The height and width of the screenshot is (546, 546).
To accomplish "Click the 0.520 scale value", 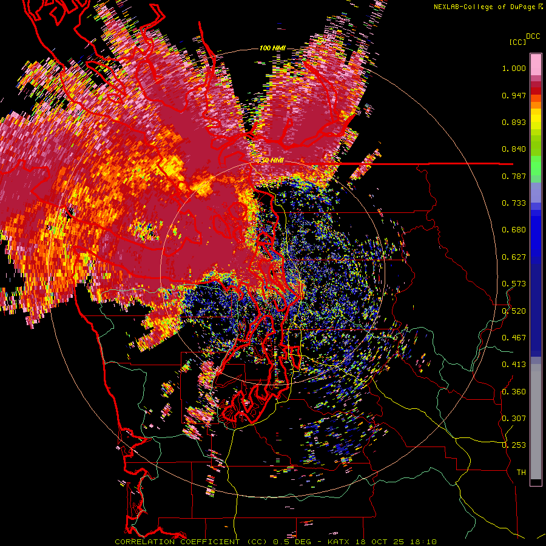I will tap(514, 311).
